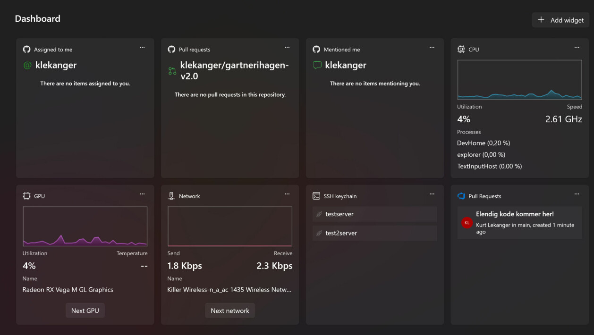
Task: Open the SSH keychain widget options menu
Action: point(432,194)
